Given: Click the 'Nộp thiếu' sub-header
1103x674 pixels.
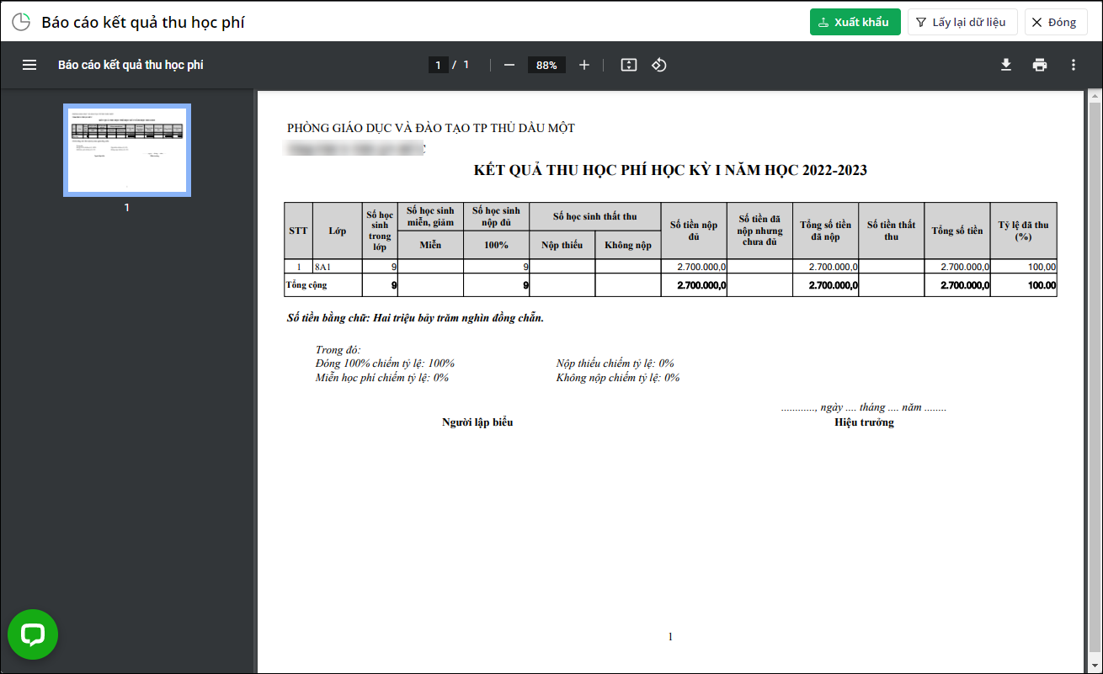Looking at the screenshot, I should (562, 245).
